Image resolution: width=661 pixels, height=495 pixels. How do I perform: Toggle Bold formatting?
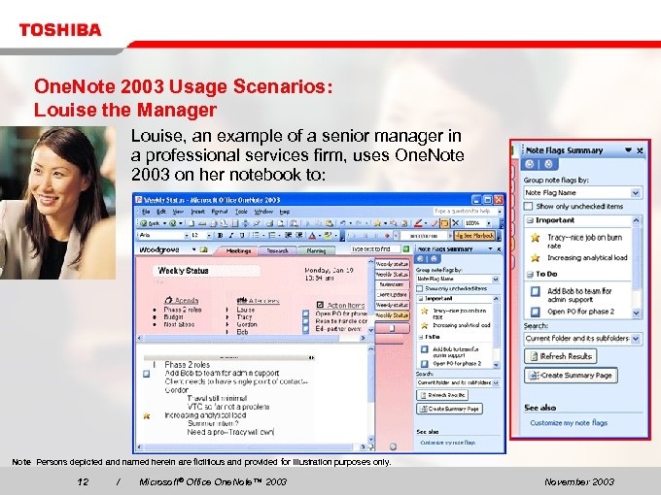[220, 235]
